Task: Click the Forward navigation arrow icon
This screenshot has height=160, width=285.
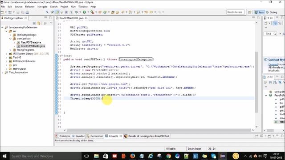Action: coord(159,12)
